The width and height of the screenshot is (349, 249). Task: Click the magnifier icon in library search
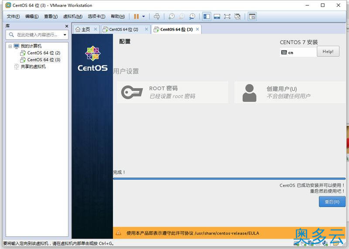coord(11,35)
